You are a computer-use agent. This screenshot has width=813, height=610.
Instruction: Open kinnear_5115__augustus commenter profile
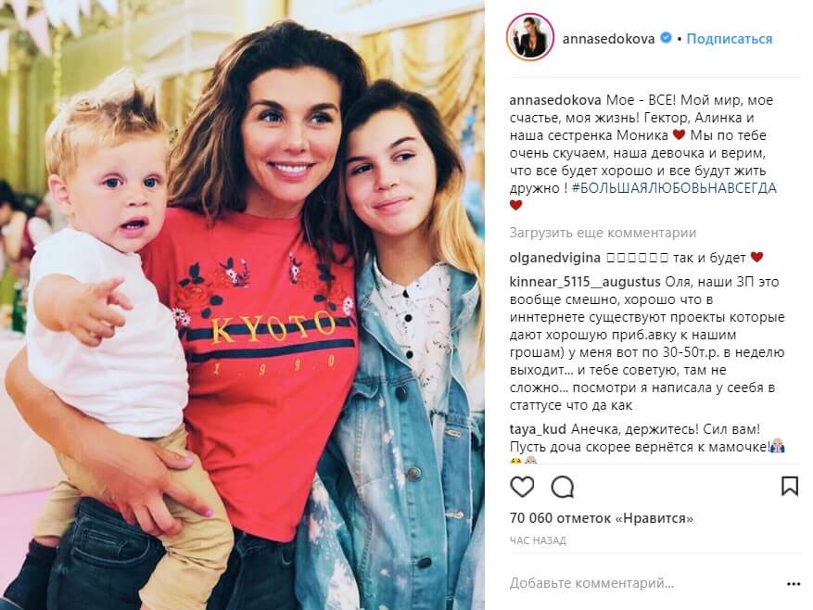[585, 282]
